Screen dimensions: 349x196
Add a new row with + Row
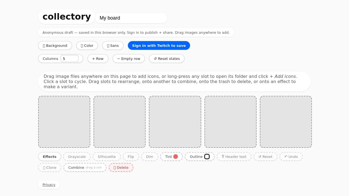[x=98, y=59]
